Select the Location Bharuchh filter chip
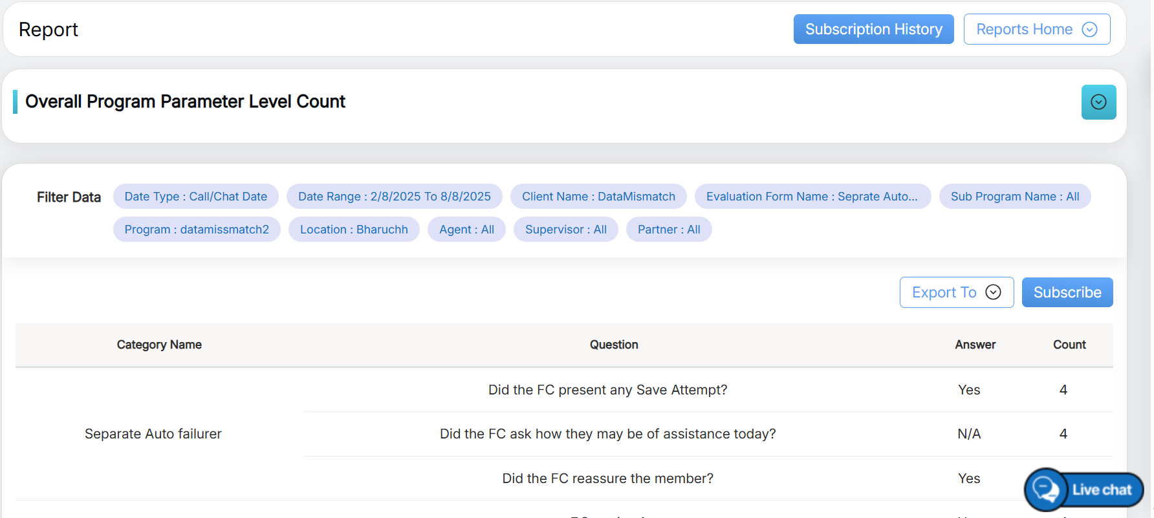This screenshot has width=1154, height=518. tap(354, 230)
